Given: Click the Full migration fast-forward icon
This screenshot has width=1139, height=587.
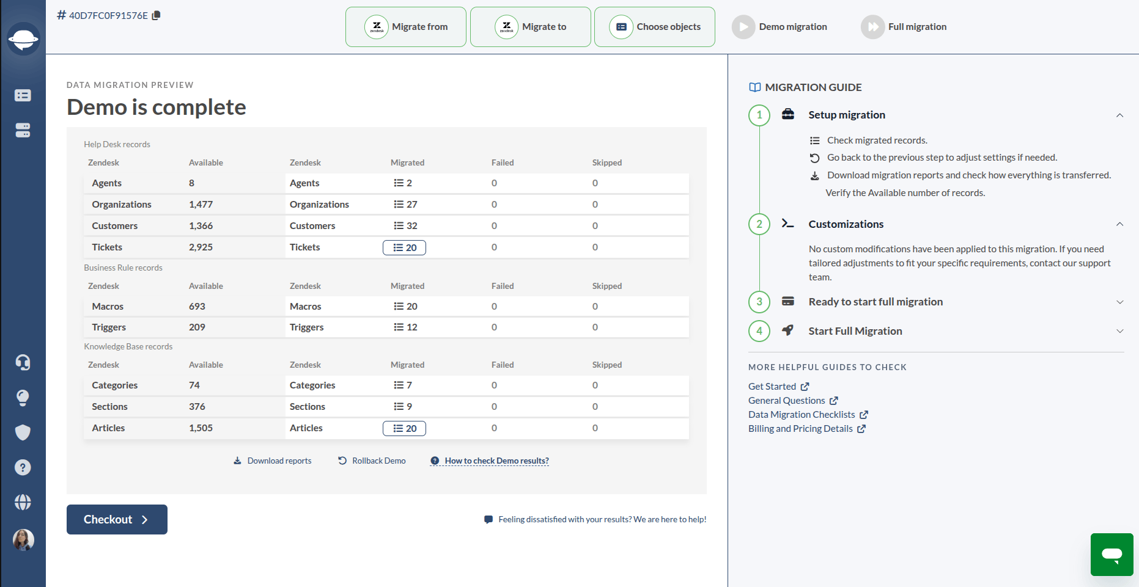Looking at the screenshot, I should (873, 27).
